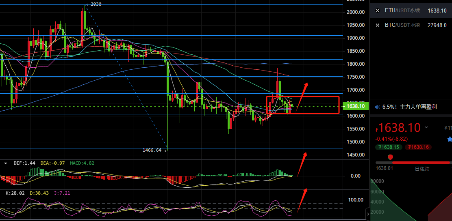Click the J:7.21 indicator value
Viewport: 452px width, 221px height.
(62, 193)
